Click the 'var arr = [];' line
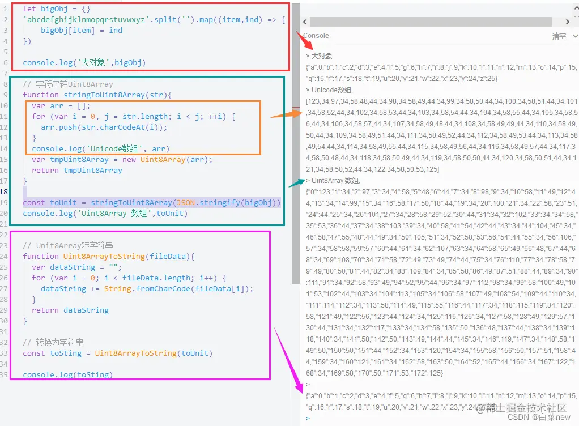The height and width of the screenshot is (426, 579). (x=61, y=105)
